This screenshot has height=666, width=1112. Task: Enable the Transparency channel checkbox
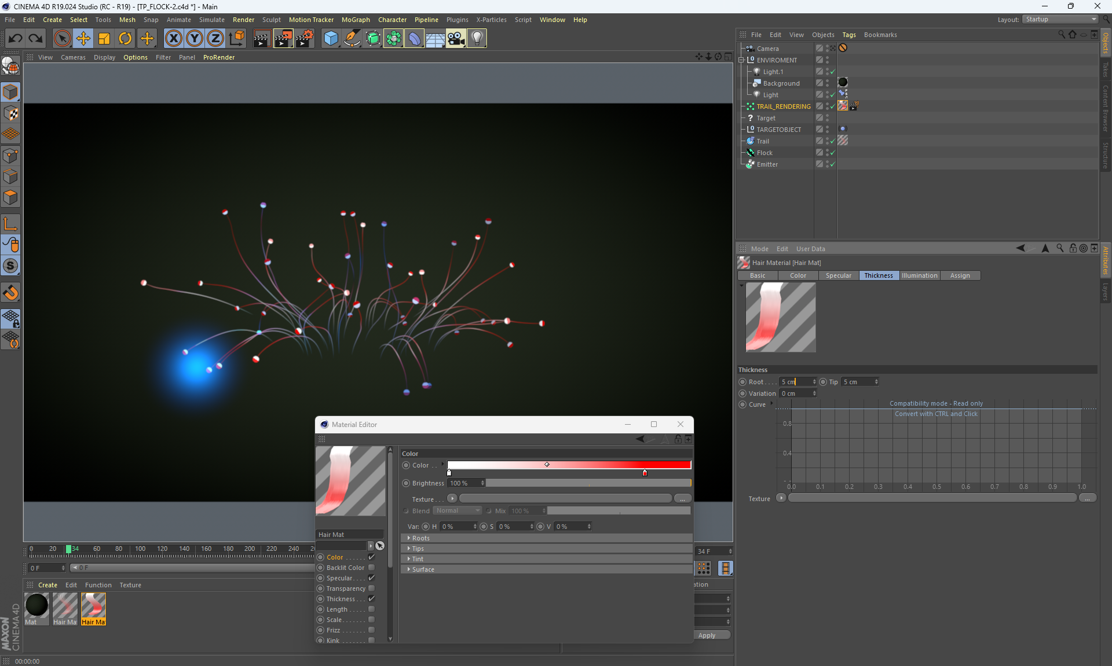click(372, 588)
